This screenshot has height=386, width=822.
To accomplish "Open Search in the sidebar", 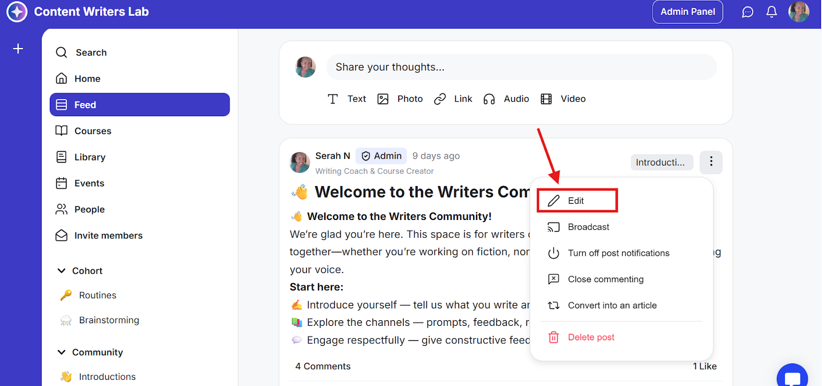I will click(x=140, y=52).
